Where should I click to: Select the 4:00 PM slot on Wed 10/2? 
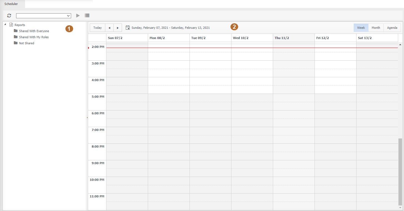click(x=252, y=81)
